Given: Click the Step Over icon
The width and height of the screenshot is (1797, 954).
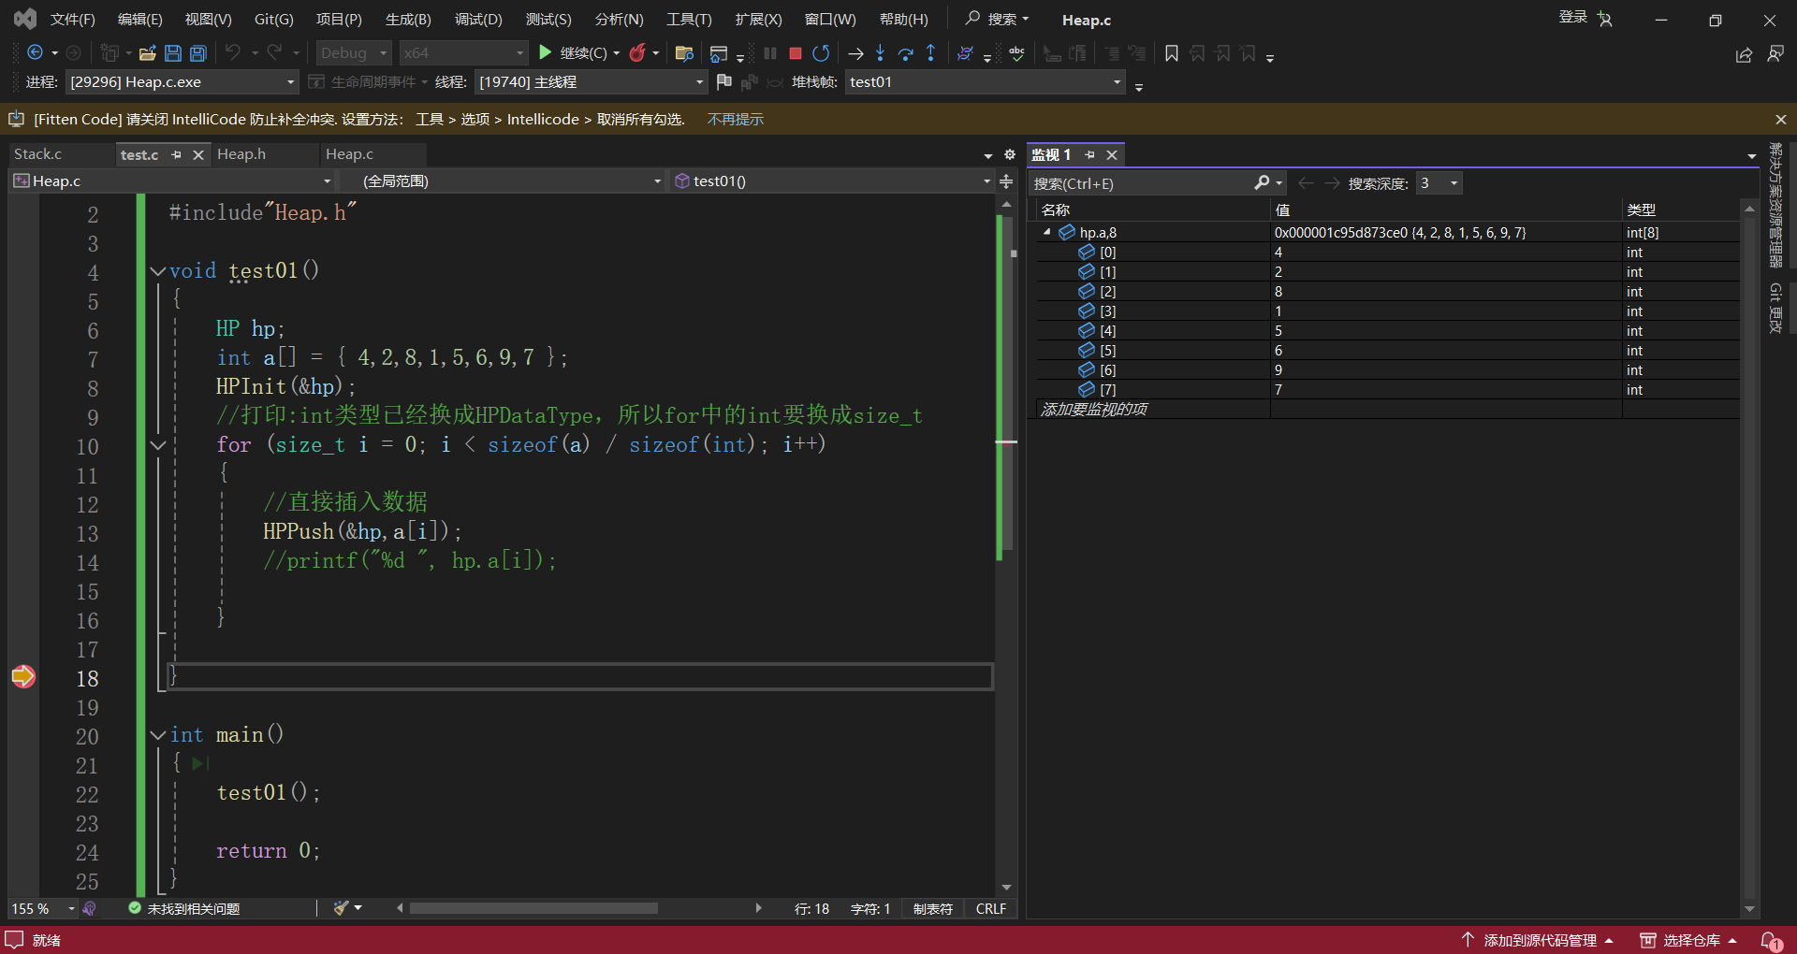Looking at the screenshot, I should (905, 53).
